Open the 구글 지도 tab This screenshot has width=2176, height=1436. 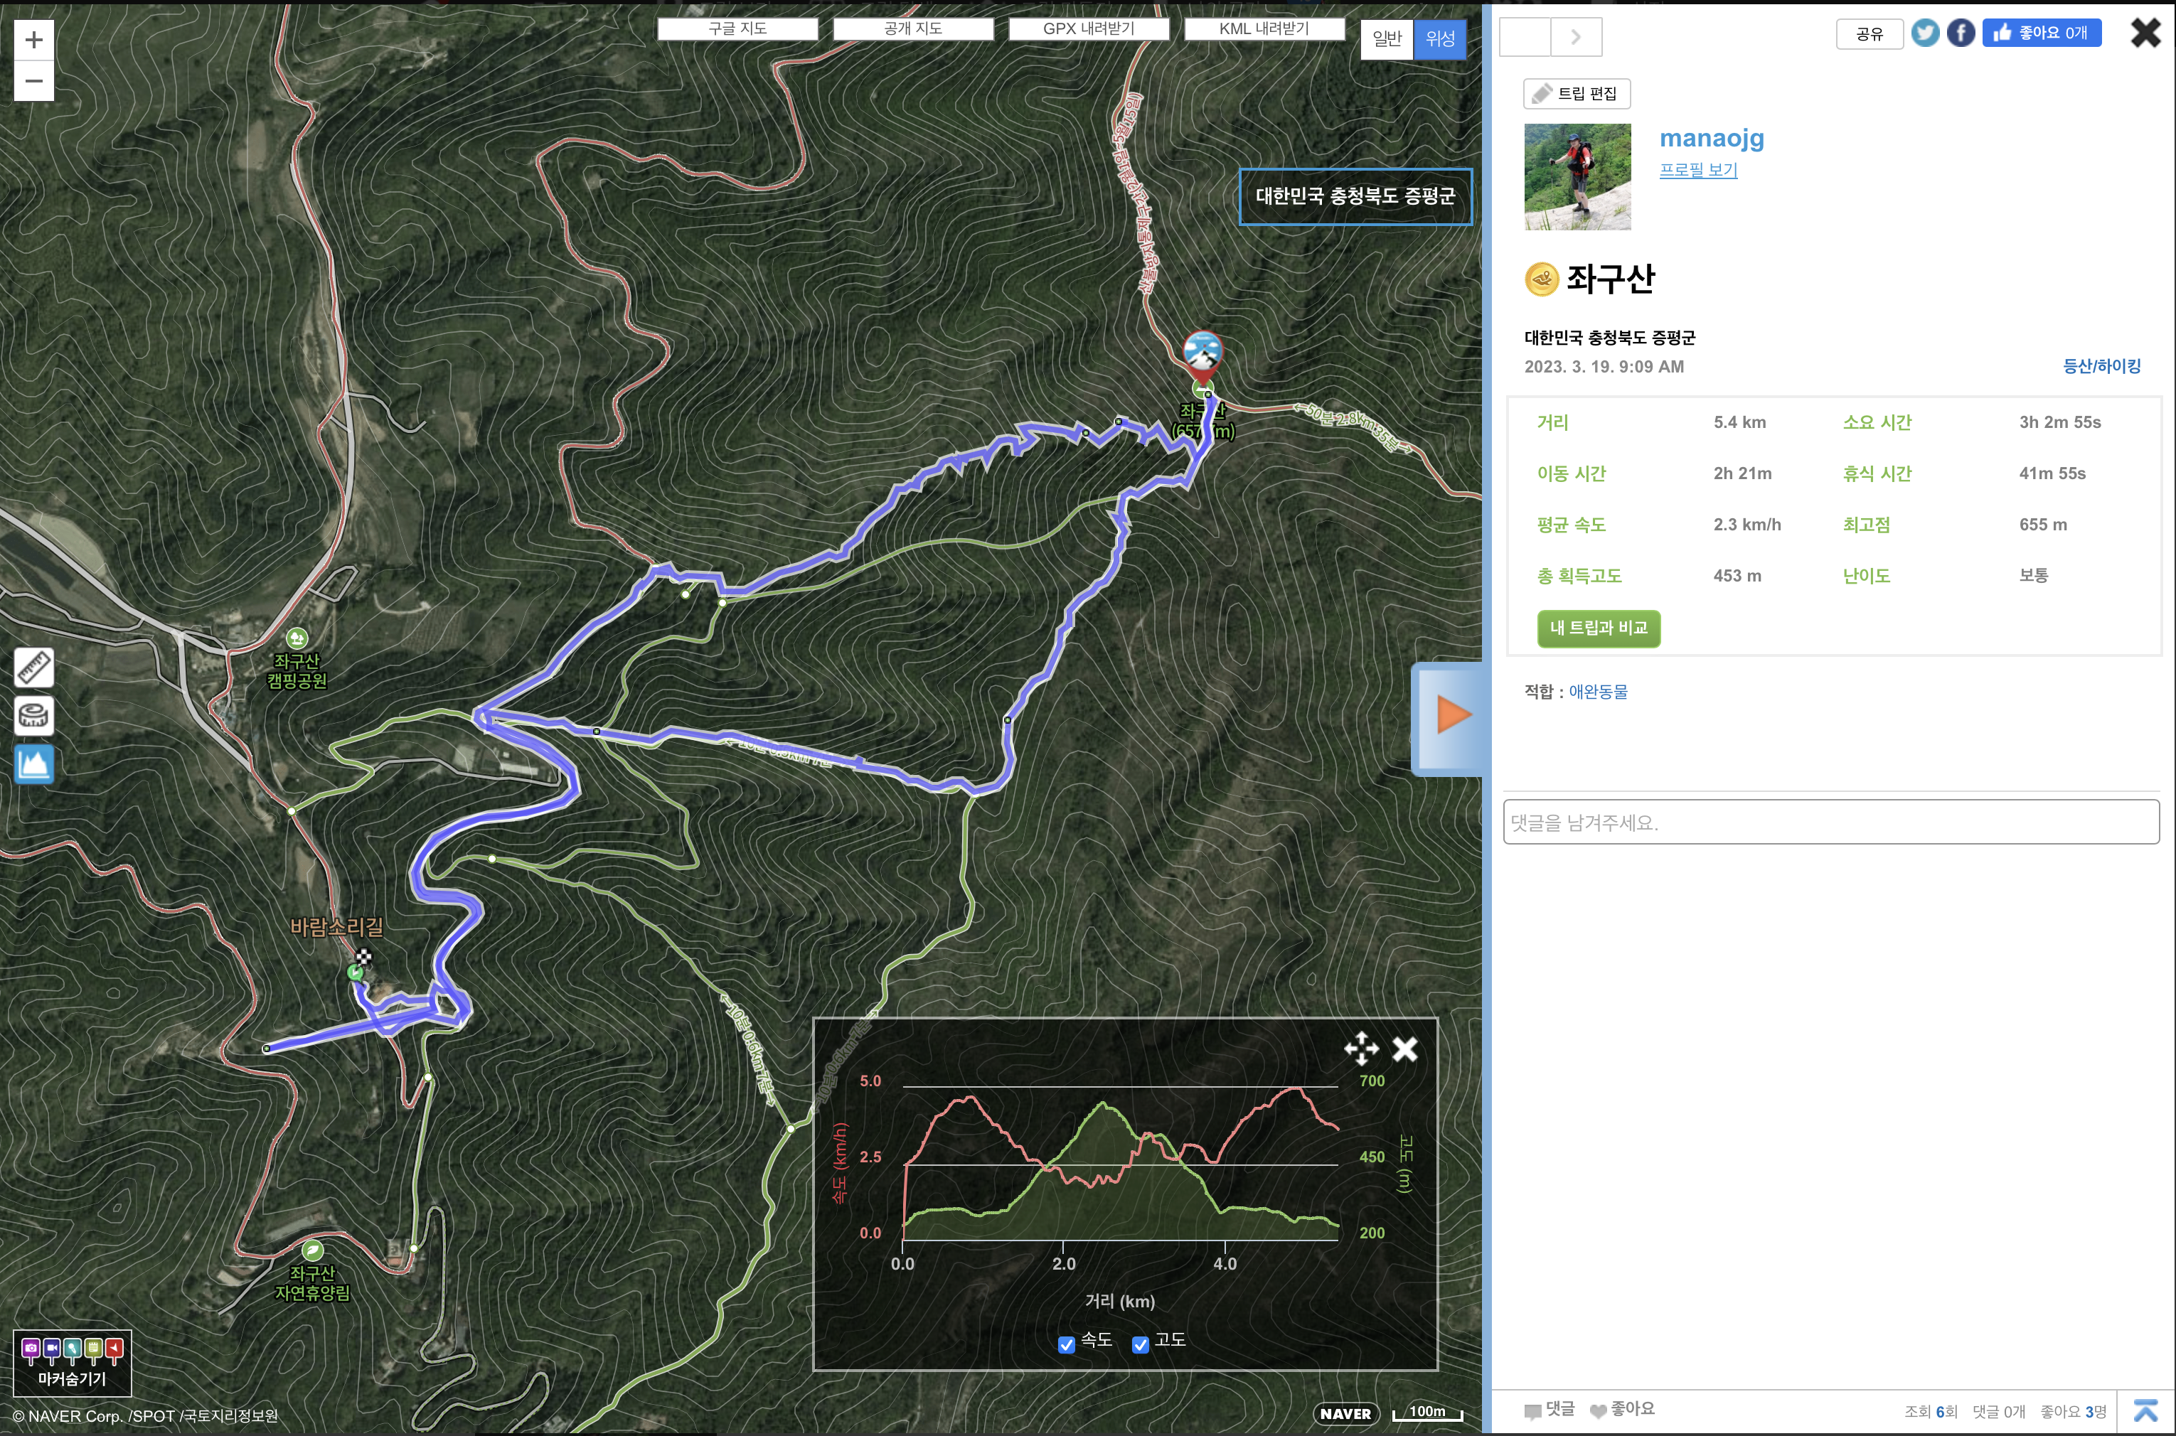click(737, 29)
